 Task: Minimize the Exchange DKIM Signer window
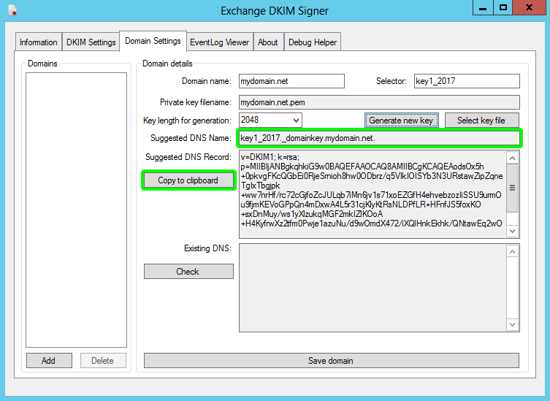click(483, 7)
